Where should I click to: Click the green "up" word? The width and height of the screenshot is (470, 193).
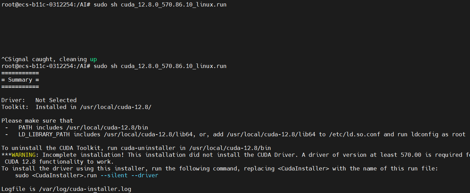tap(94, 59)
